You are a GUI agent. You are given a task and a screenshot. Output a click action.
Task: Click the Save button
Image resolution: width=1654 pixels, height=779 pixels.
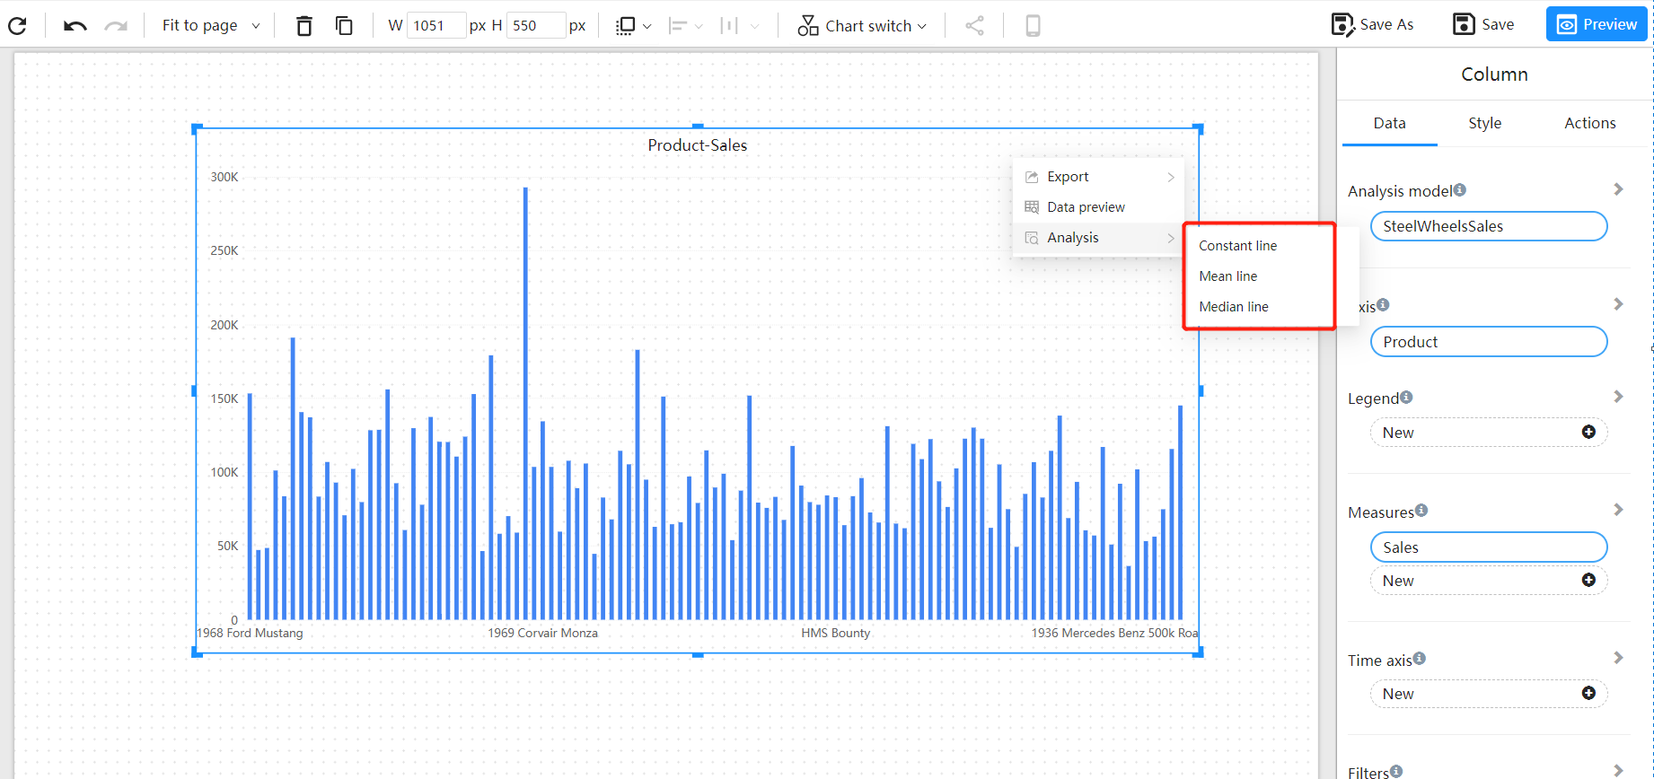(1483, 24)
